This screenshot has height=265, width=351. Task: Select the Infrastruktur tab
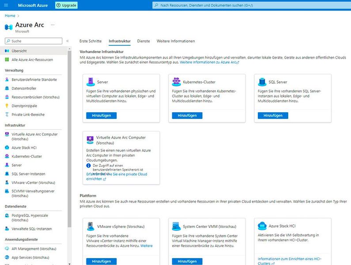point(120,41)
